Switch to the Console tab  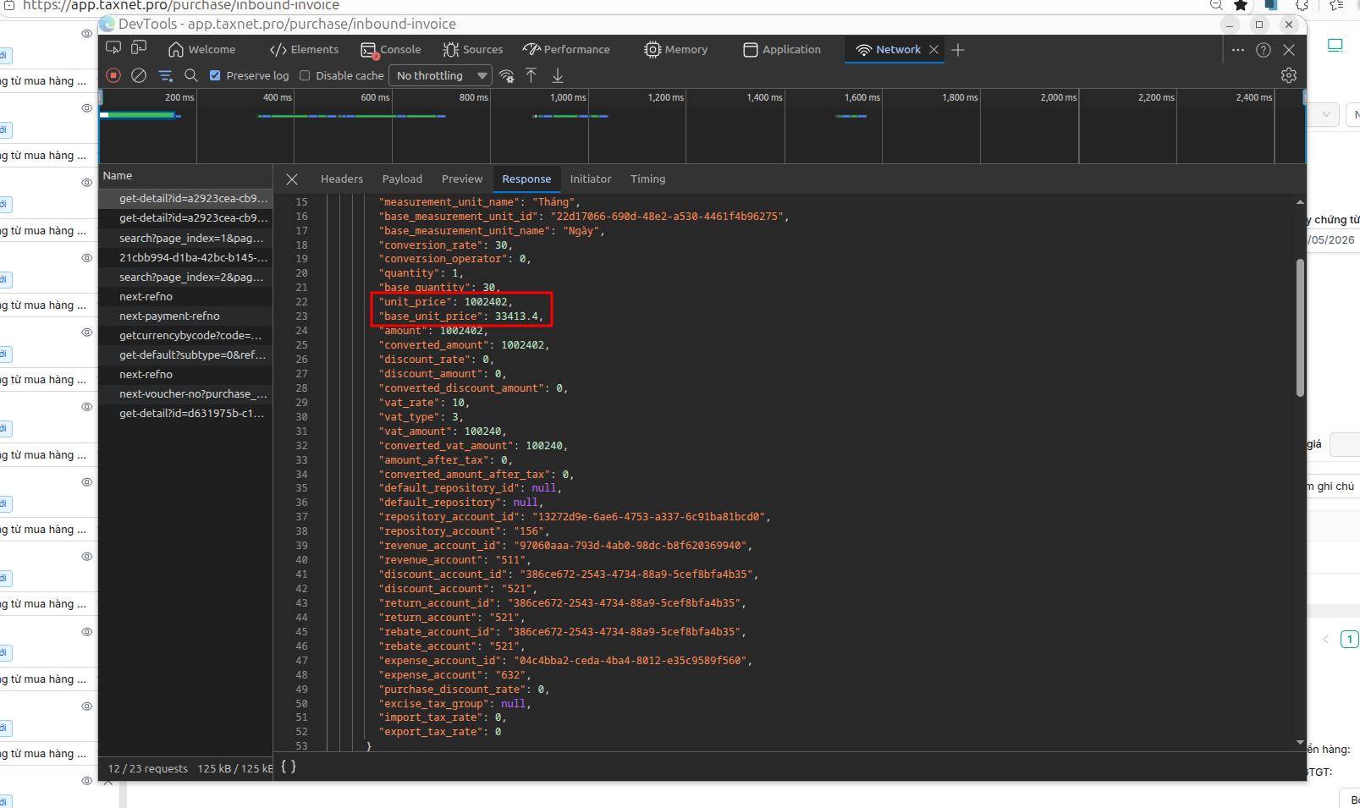pos(391,50)
